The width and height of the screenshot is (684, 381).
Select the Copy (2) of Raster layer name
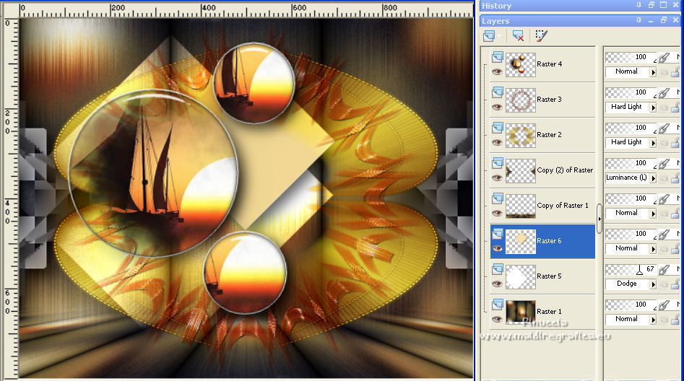pyautogui.click(x=565, y=170)
